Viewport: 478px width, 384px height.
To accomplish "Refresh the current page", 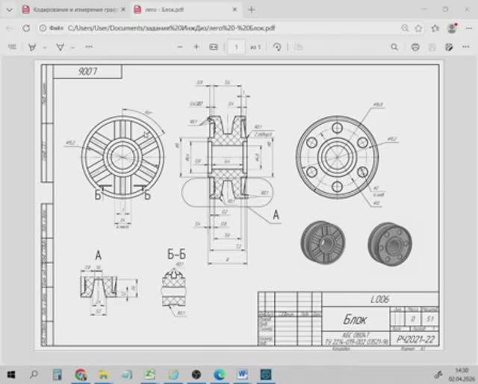I will 26,28.
